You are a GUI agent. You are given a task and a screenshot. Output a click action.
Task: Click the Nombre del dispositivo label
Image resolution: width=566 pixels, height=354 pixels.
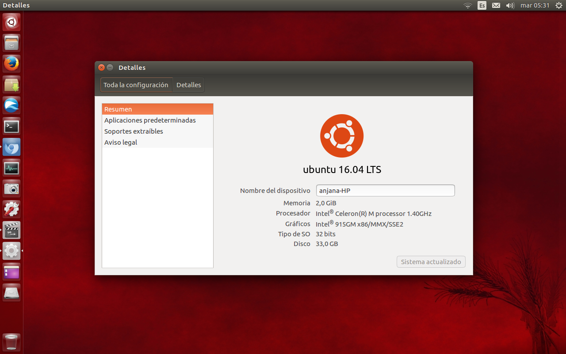pos(275,191)
